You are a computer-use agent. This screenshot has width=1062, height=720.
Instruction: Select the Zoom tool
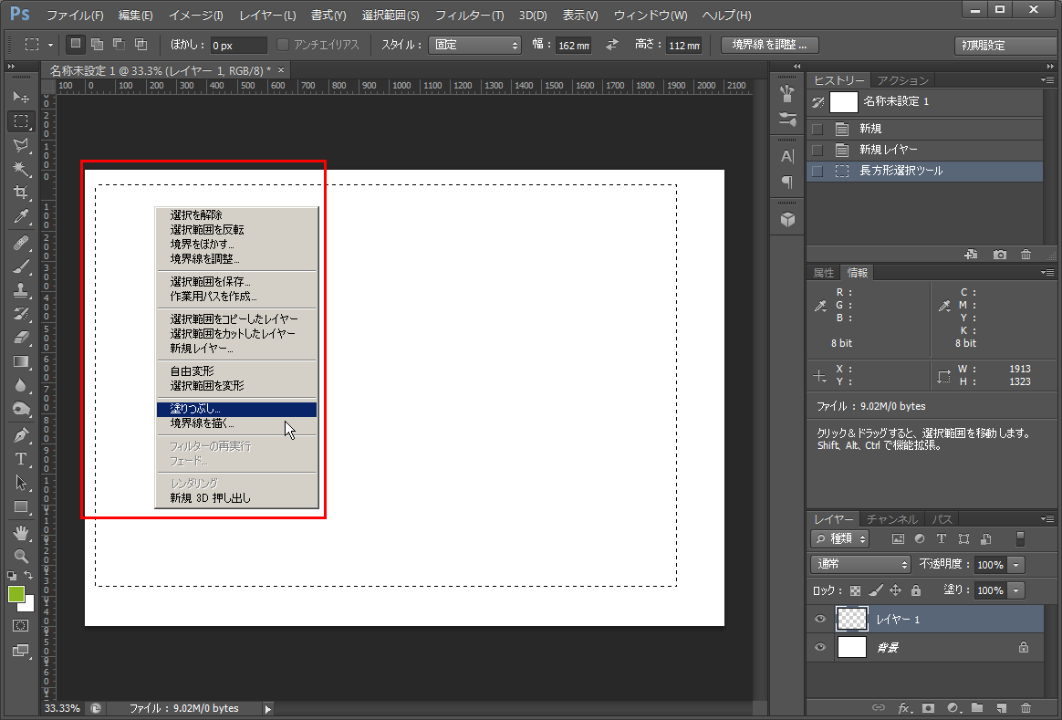pos(20,555)
